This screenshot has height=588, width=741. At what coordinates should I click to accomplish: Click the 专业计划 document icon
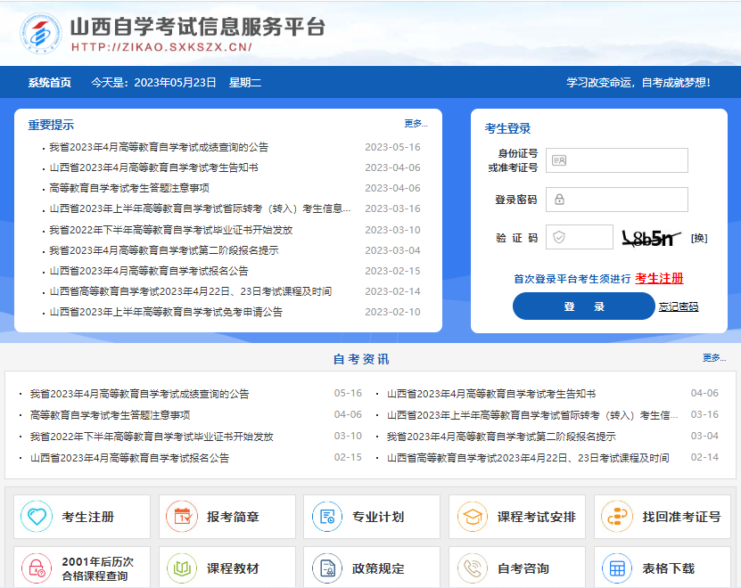point(327,517)
